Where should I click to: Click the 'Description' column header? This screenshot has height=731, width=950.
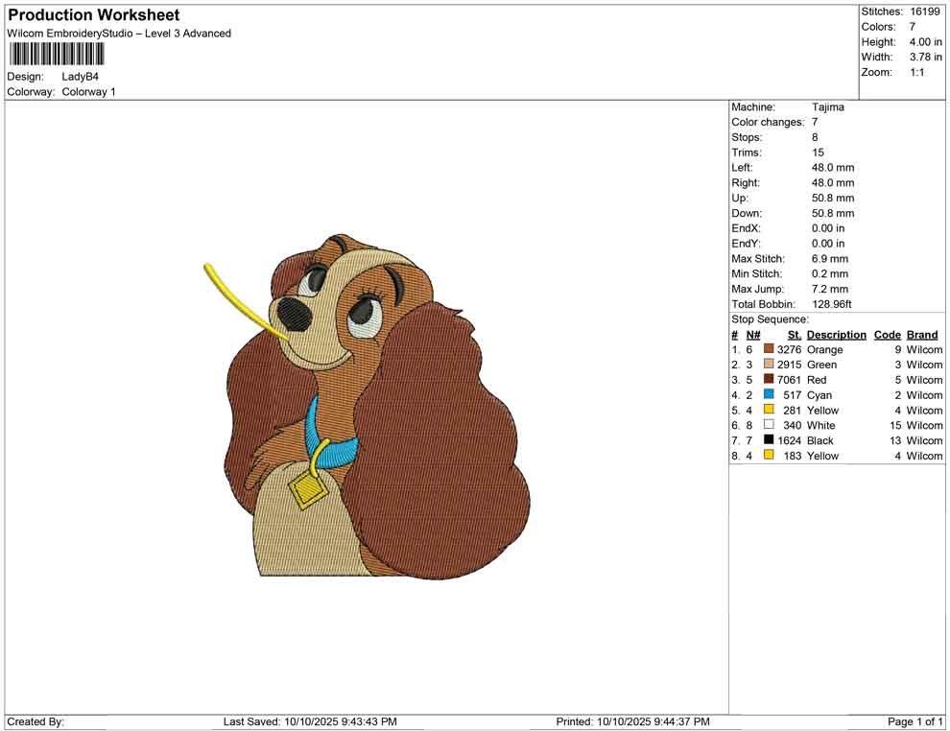pos(836,334)
